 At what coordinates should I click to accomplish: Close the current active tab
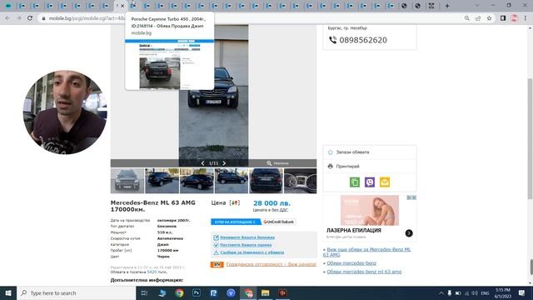[x=122, y=6]
